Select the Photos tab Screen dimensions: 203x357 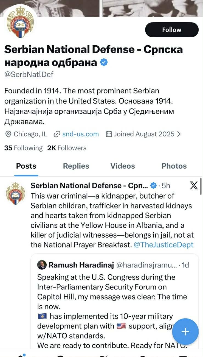174,166
